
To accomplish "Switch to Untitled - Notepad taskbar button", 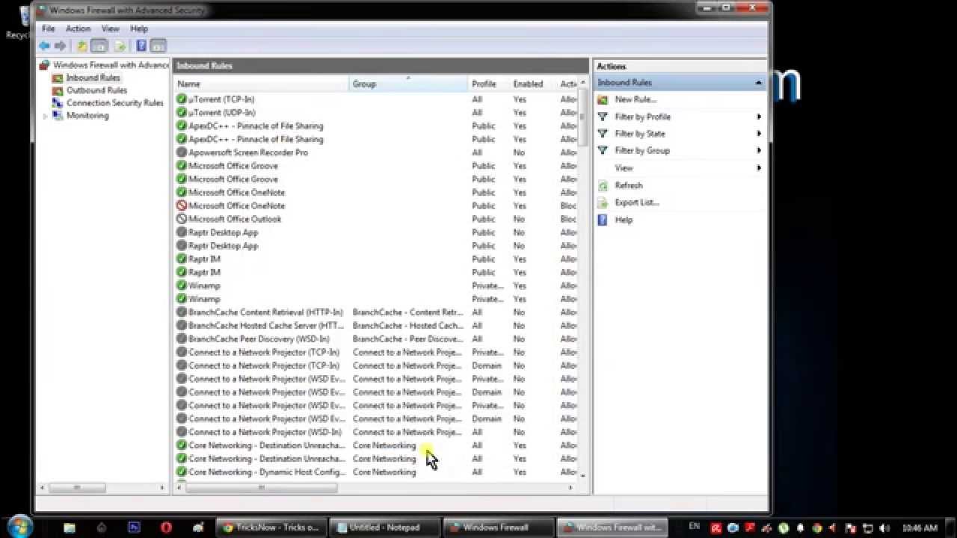I will tap(384, 528).
